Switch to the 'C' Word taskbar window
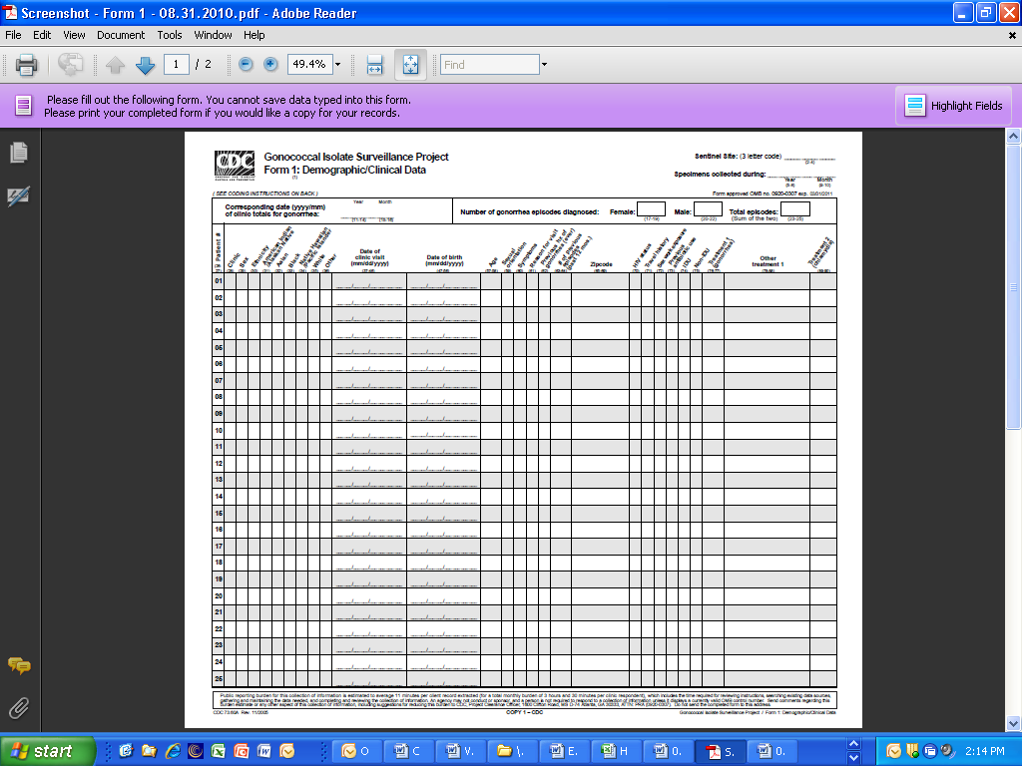Image resolution: width=1022 pixels, height=766 pixels. tap(407, 751)
